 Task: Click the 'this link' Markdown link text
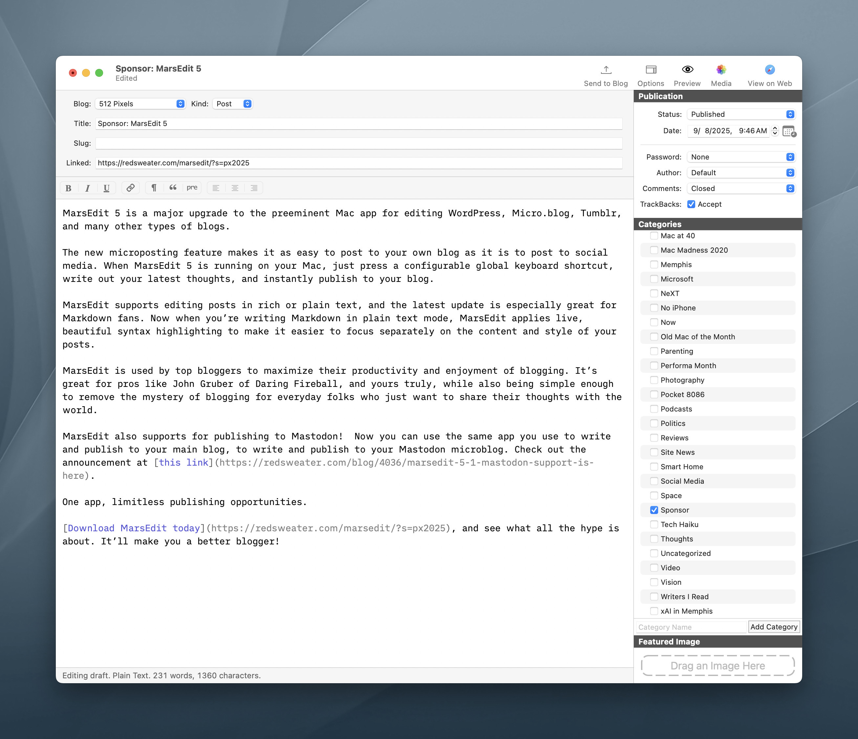[183, 462]
